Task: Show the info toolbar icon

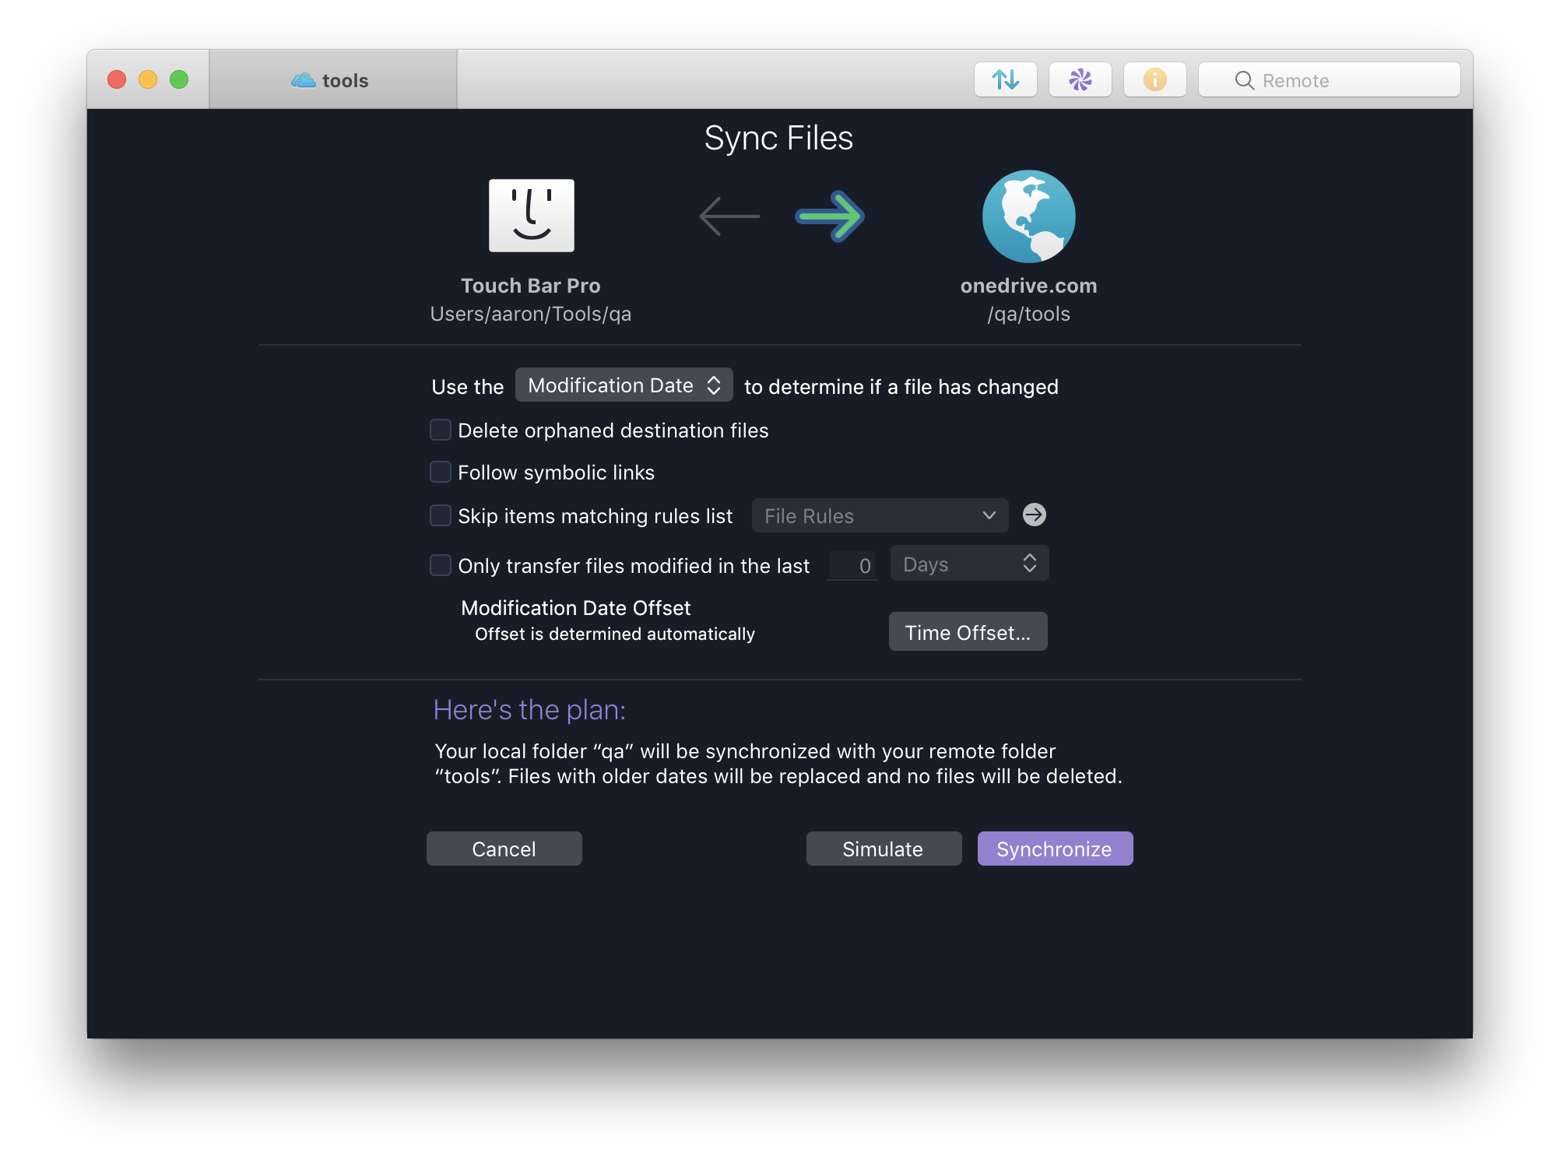Action: coord(1154,79)
